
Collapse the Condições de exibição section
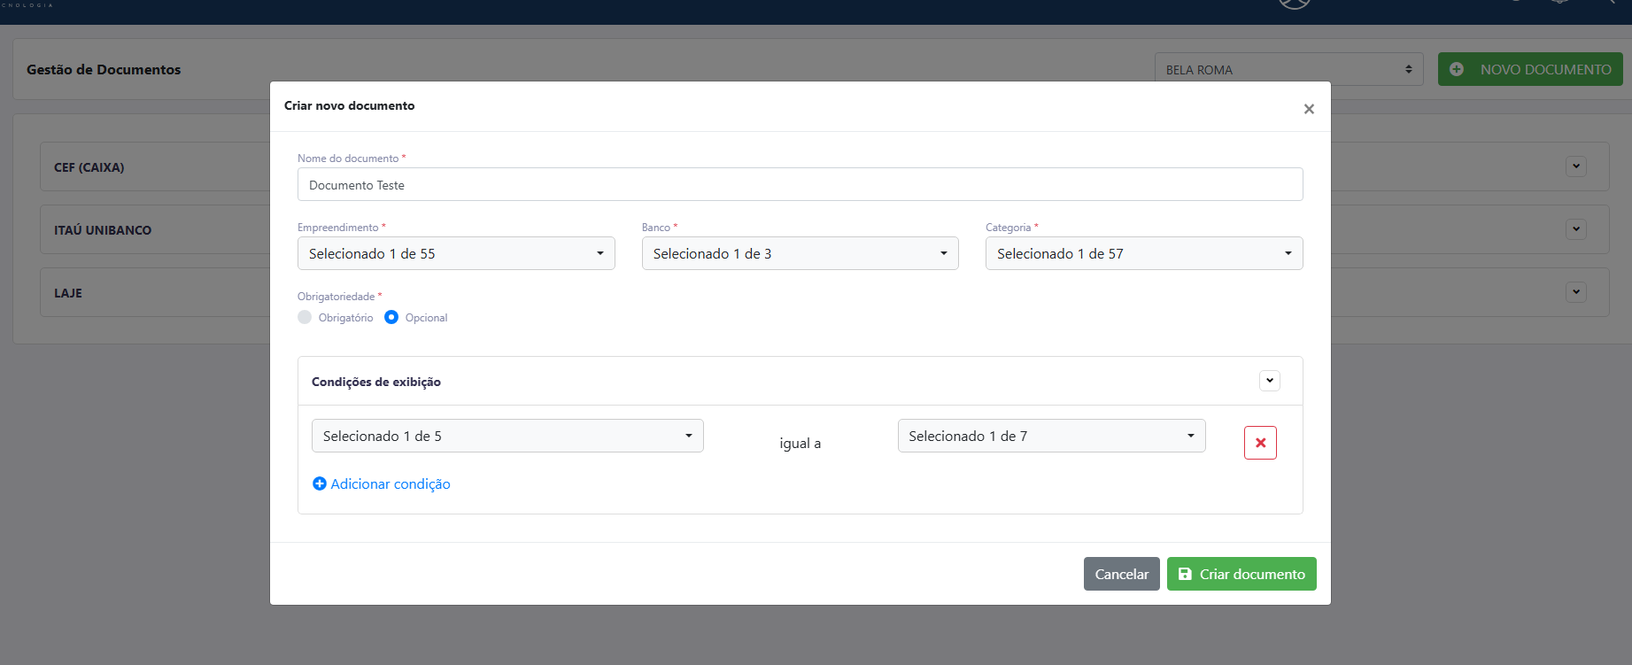(x=1270, y=381)
